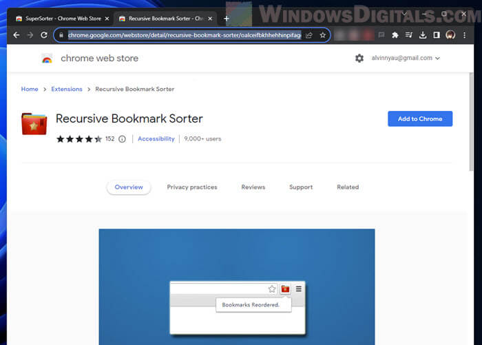Click the Recursive Bookmark Sorter folder icon
482x345 pixels.
(34, 124)
